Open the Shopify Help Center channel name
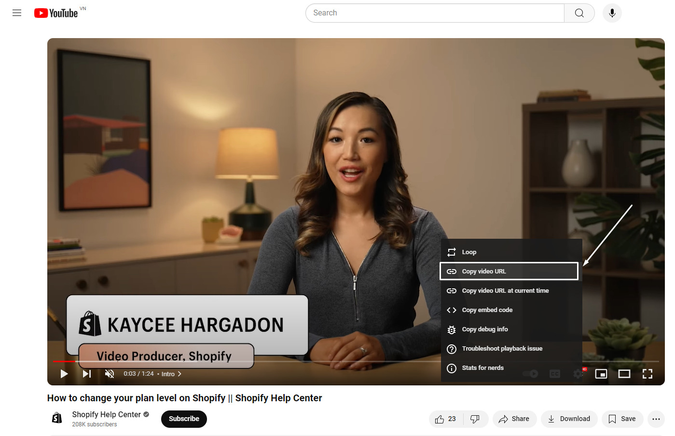This screenshot has width=675, height=436. click(107, 415)
